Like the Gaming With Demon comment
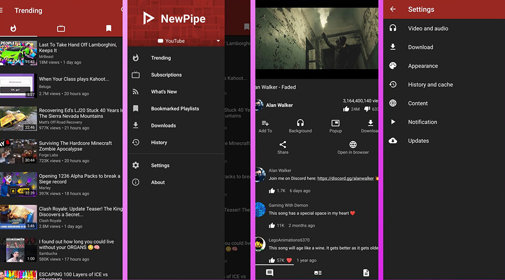This screenshot has height=280, width=505. click(272, 226)
